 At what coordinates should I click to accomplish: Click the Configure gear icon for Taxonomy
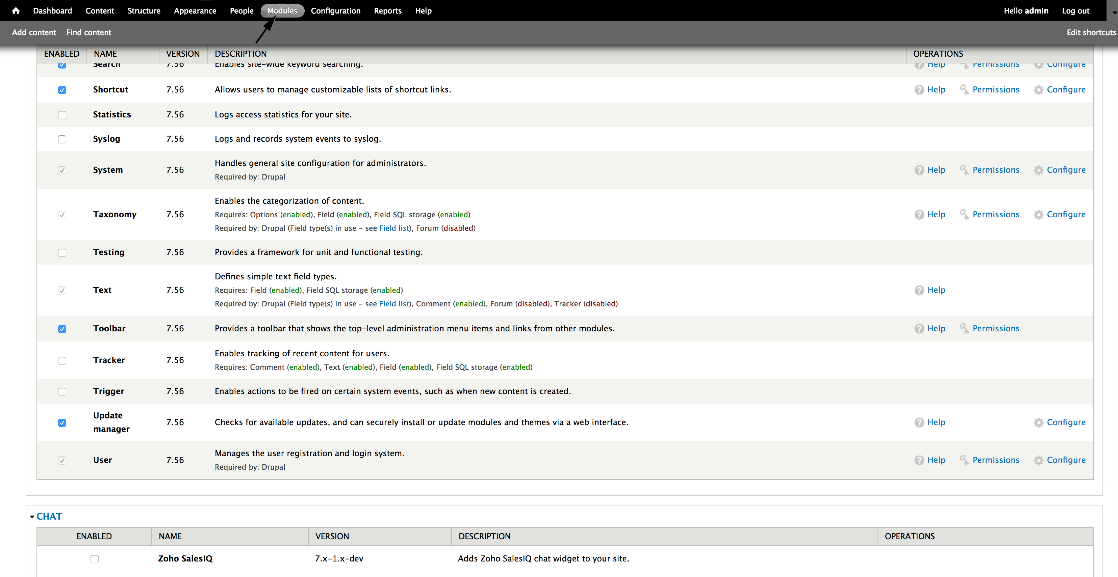(x=1038, y=215)
